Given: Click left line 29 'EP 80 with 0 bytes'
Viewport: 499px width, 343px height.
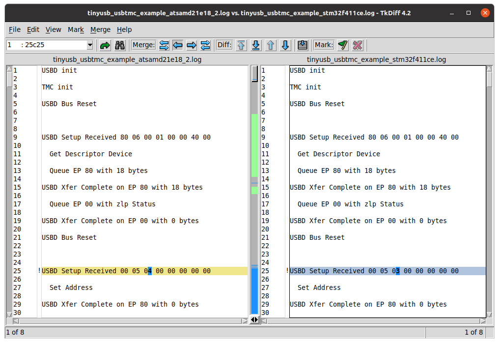Looking at the screenshot, I should click(120, 305).
